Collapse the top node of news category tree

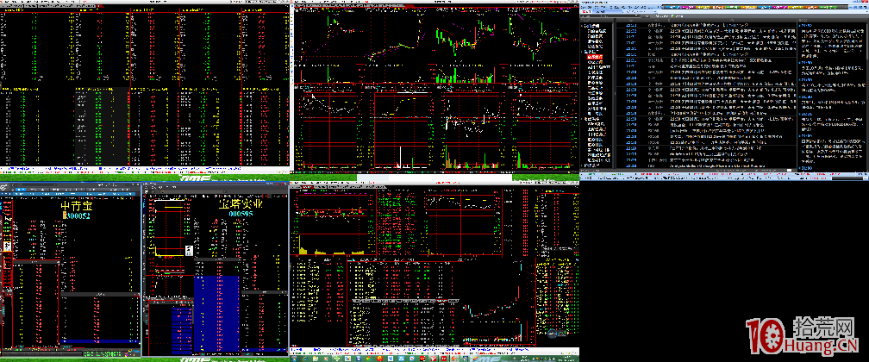tap(585, 26)
